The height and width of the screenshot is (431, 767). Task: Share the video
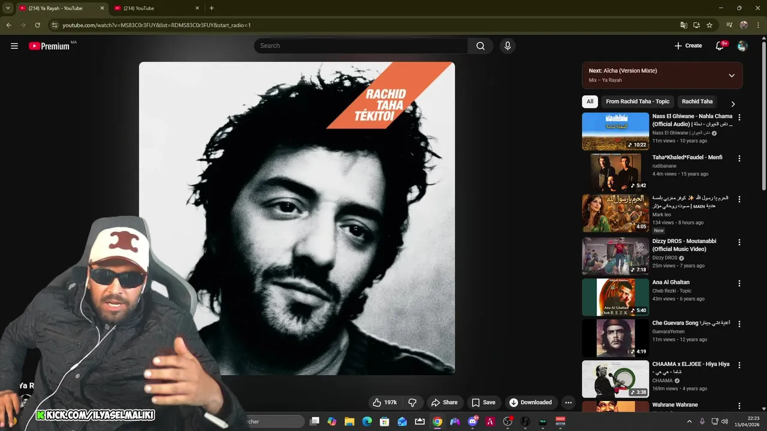click(x=445, y=402)
